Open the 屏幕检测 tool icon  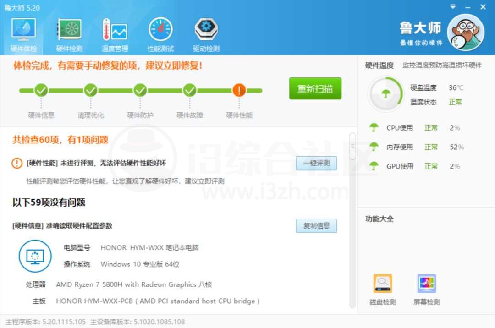click(427, 284)
